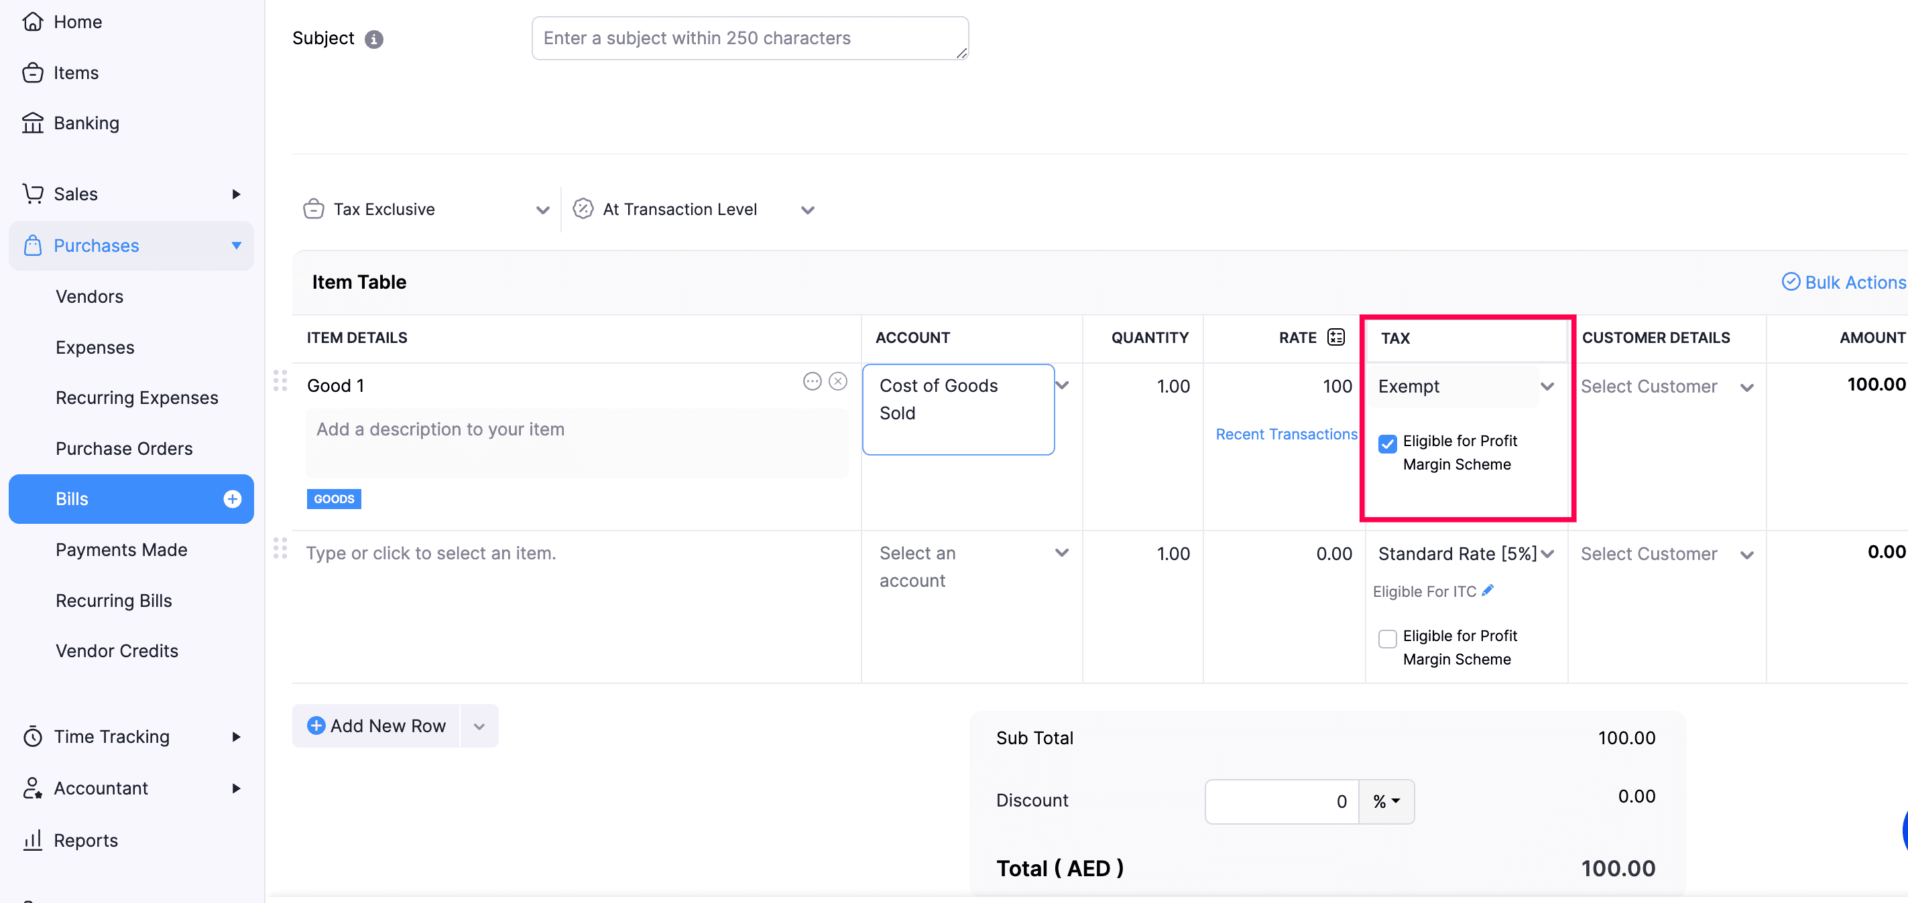Click the drag handle of the empty item row
This screenshot has width=1908, height=903.
point(280,548)
